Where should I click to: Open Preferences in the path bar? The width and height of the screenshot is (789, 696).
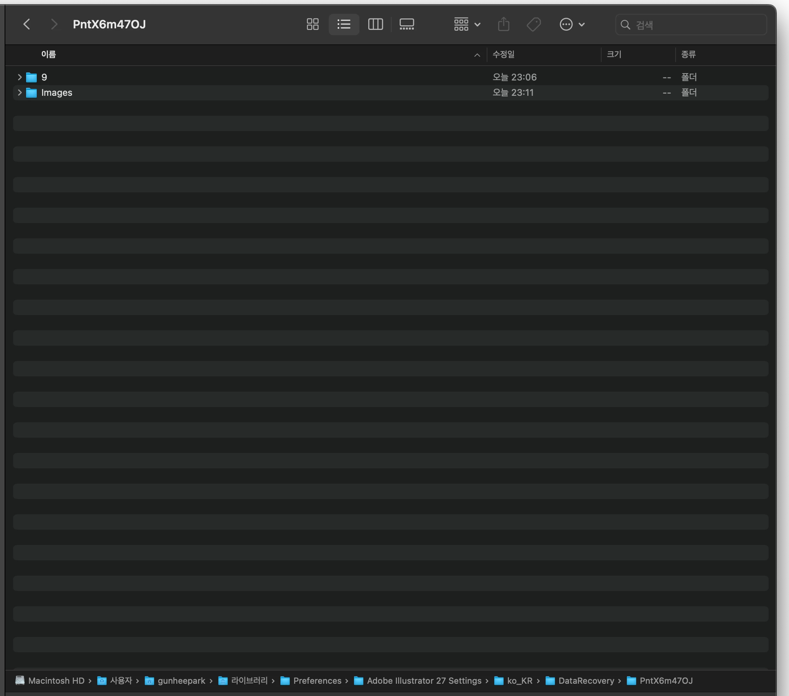tap(317, 681)
